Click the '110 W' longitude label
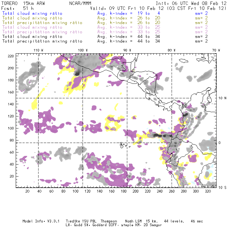The height and width of the screenshot is (228, 228). pyautogui.click(x=39, y=50)
